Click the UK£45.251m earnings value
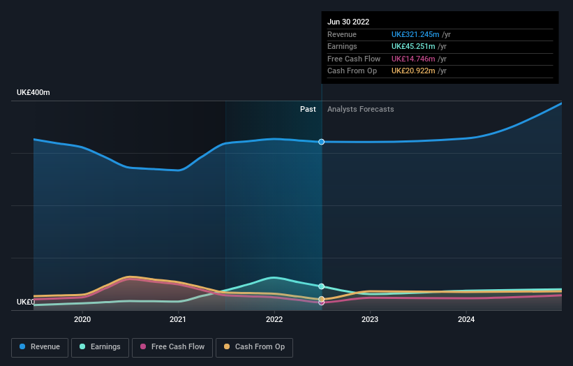This screenshot has height=366, width=573. point(413,46)
